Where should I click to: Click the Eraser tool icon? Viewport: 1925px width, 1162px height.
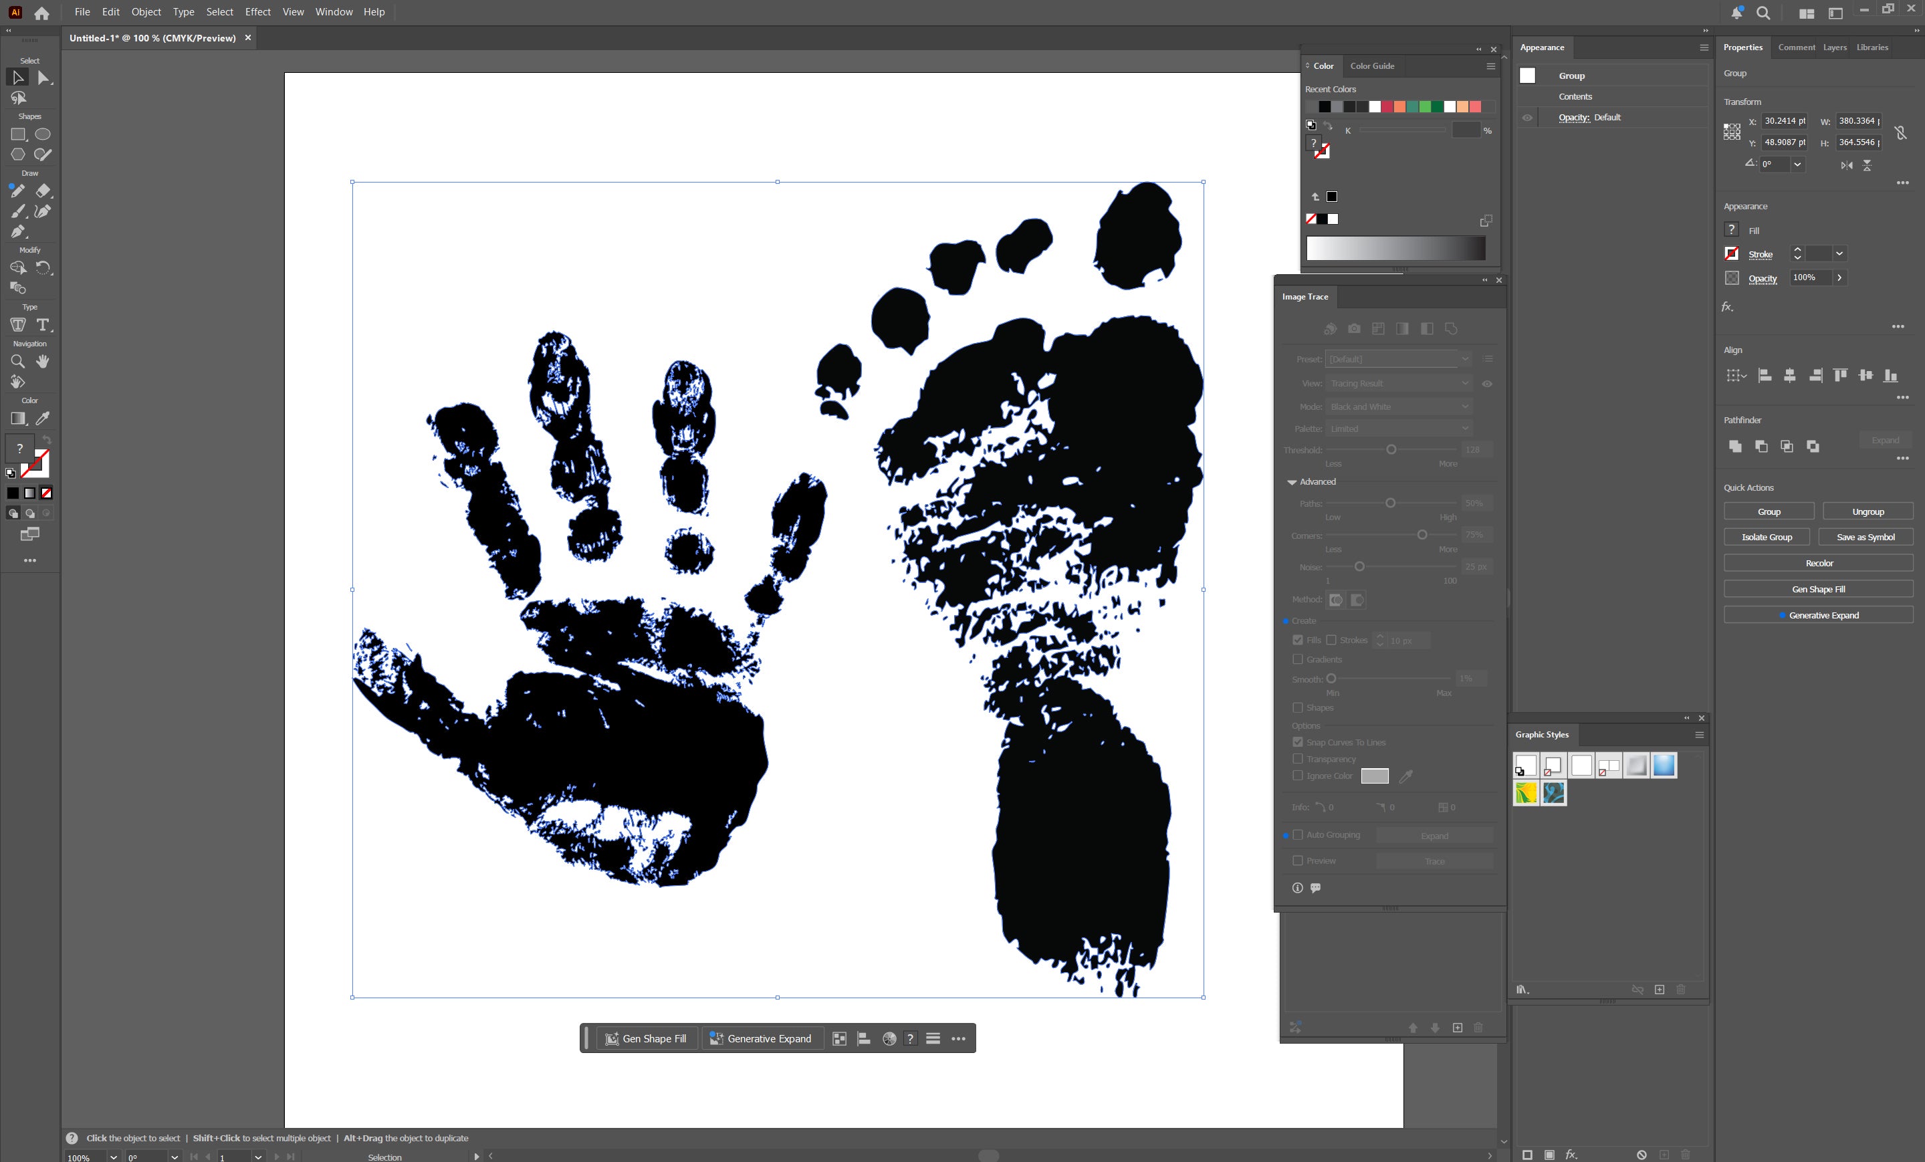[x=43, y=191]
